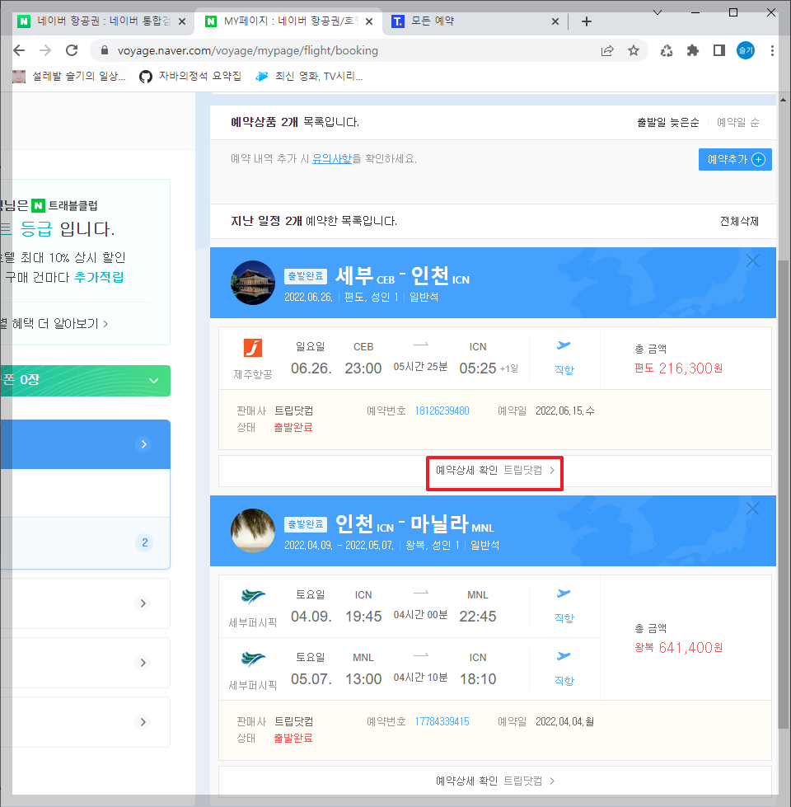Open 설레발 슬기의 일상 bookmark
This screenshot has width=791, height=807.
click(x=69, y=77)
